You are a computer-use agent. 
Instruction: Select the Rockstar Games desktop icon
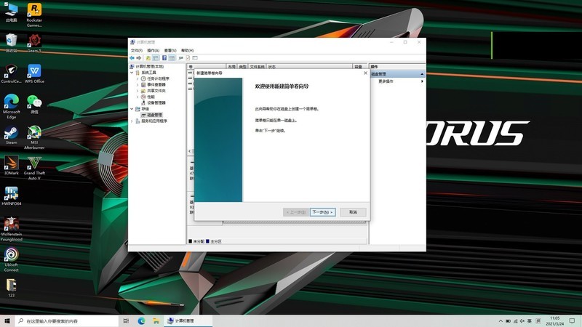point(34,15)
